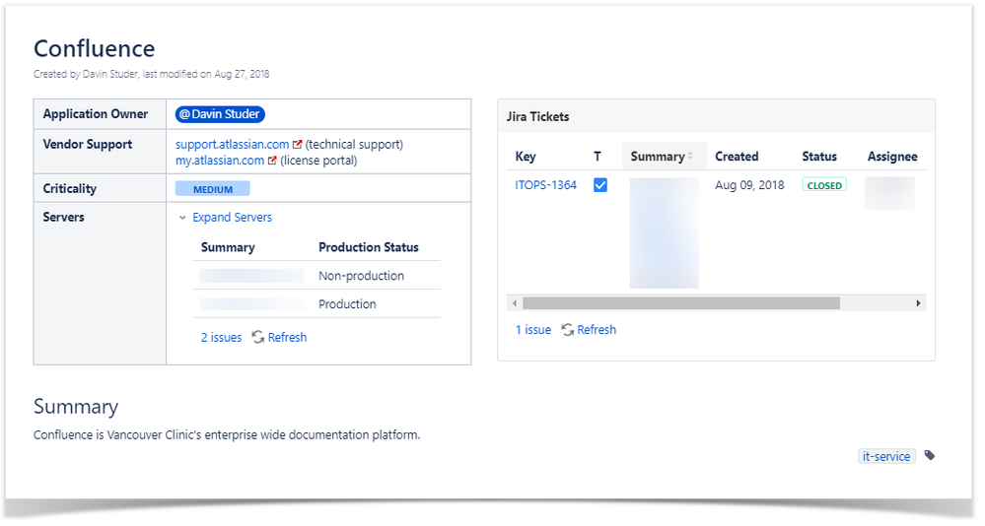Click right arrow of Jira table scrollbar
Image resolution: width=985 pixels, height=526 pixels.
click(918, 303)
